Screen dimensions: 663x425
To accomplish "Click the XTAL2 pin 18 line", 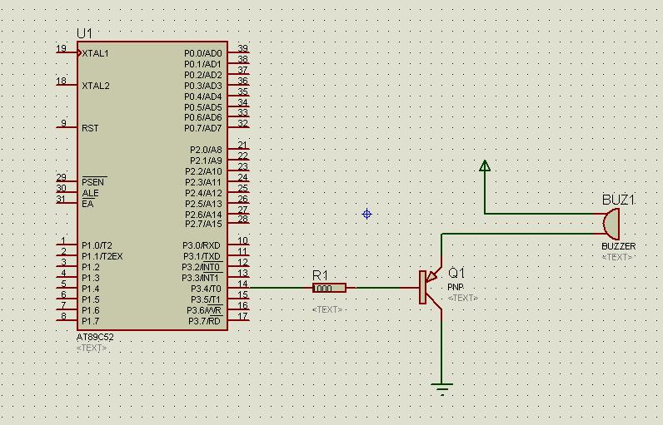I will [67, 85].
